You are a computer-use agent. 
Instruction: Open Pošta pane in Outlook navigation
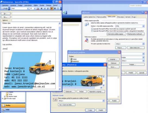pyautogui.click(x=13, y=105)
